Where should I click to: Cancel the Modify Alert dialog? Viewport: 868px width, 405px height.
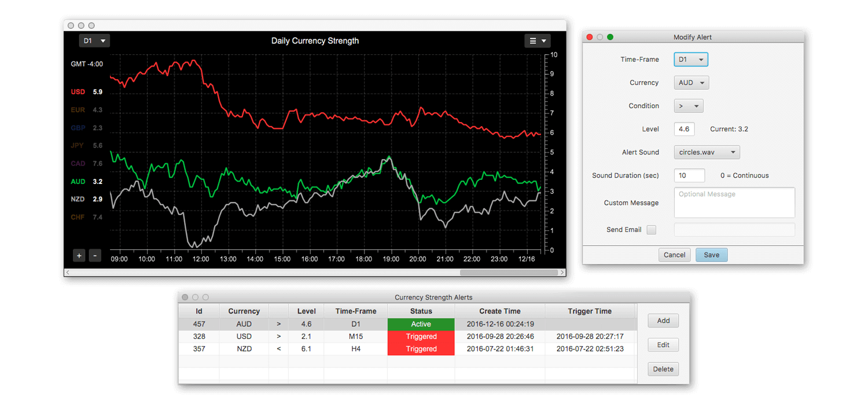click(674, 255)
